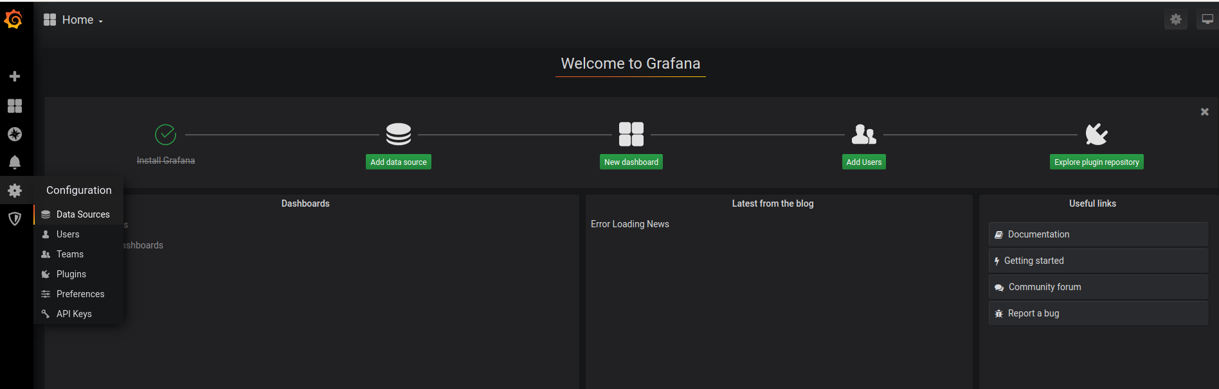
Task: Click the data source database icon
Action: [399, 134]
